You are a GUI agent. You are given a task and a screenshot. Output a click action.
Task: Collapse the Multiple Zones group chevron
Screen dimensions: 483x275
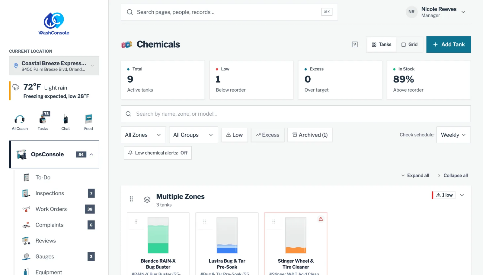click(x=462, y=195)
